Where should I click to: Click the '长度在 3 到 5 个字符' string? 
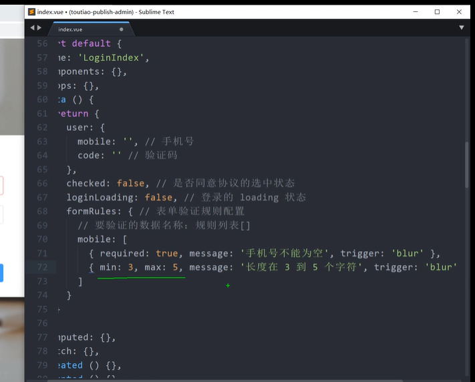coord(301,267)
